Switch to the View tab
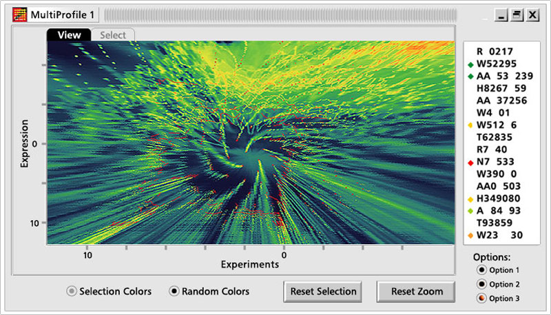 click(69, 34)
